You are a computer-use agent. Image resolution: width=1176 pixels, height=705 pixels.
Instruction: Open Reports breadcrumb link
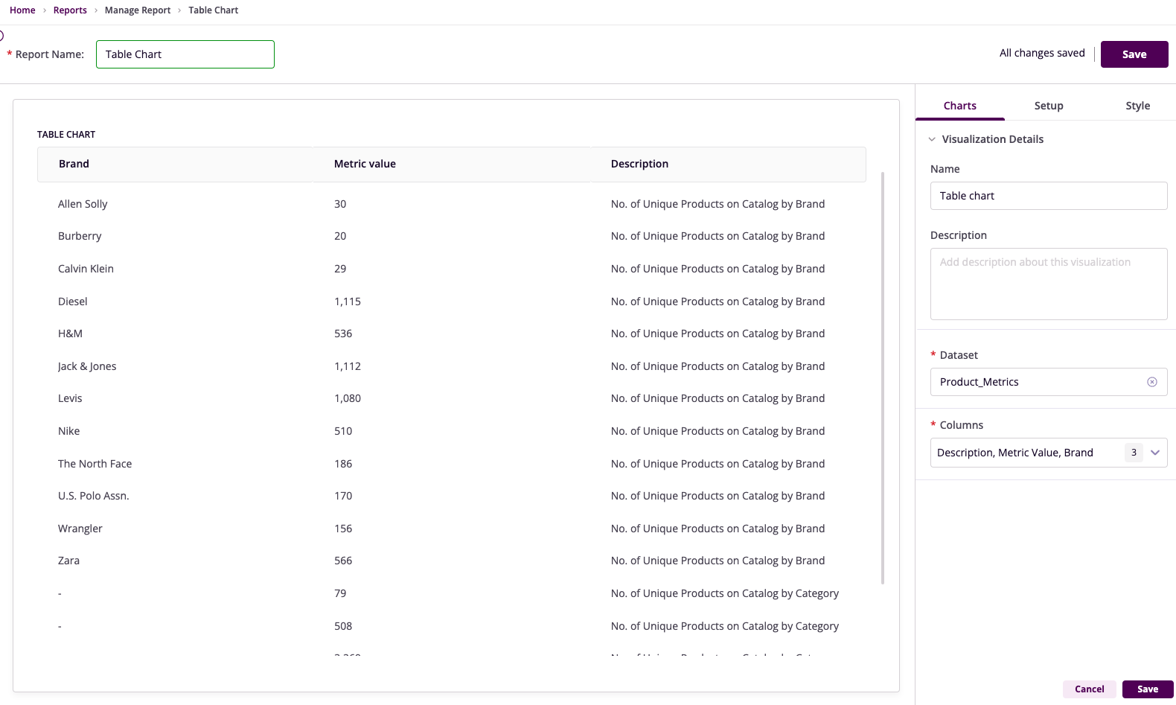pos(70,10)
